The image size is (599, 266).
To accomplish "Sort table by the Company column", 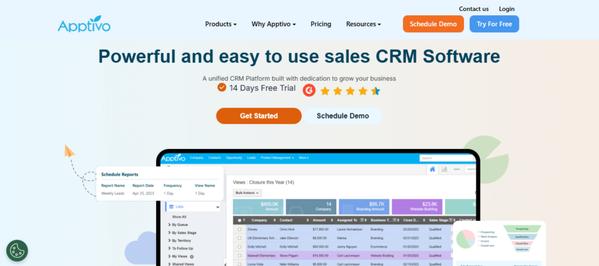I will (274, 220).
